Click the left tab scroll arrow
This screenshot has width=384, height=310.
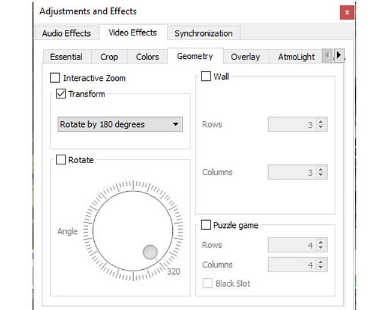[327, 55]
